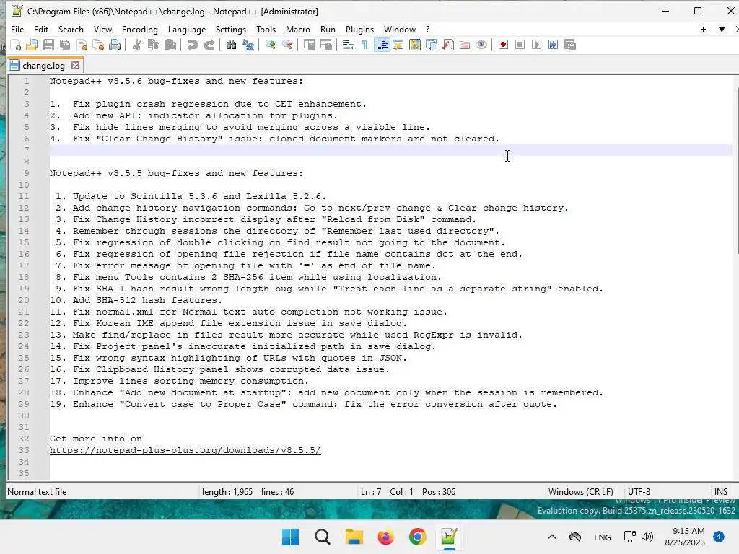Create a new file with toolbar icon

(16, 45)
